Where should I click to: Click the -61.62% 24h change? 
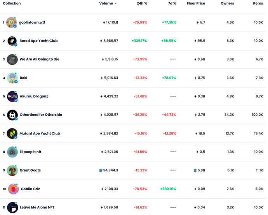pos(140,207)
